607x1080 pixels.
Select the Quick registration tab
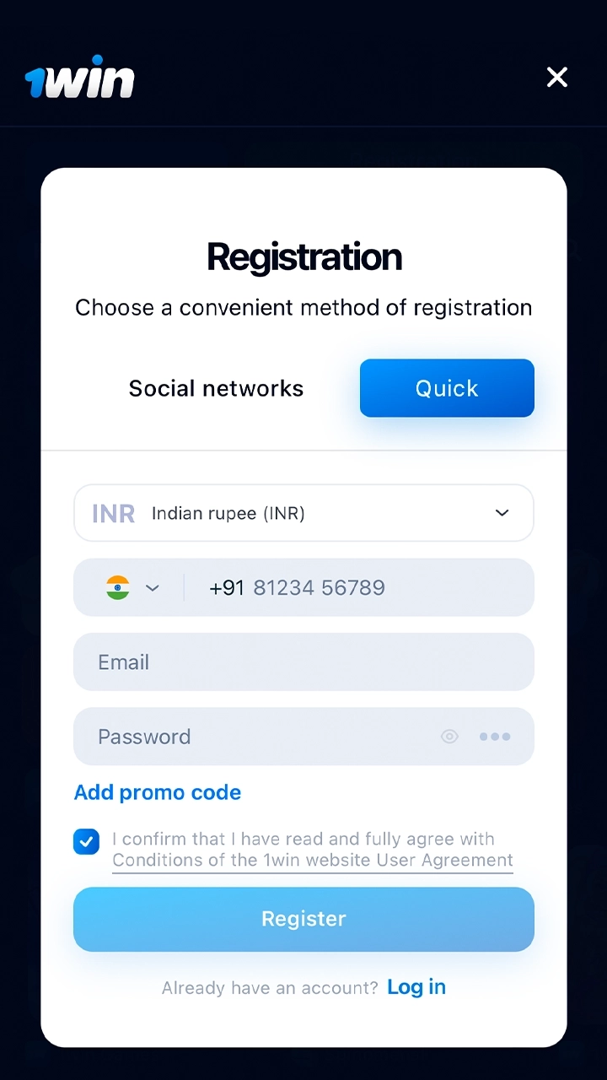447,388
